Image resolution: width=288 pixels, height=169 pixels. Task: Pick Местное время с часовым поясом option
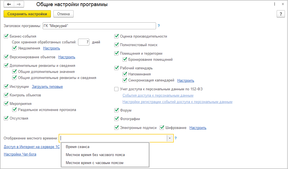94,163
